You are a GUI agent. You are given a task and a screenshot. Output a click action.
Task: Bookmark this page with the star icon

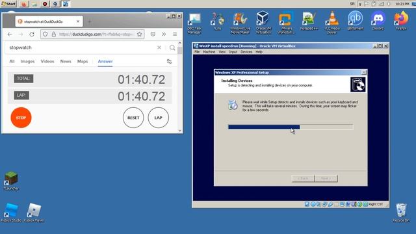140,34
